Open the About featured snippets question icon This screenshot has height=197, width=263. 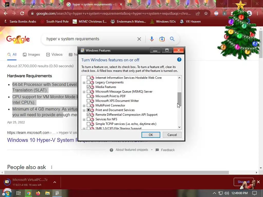(111, 150)
